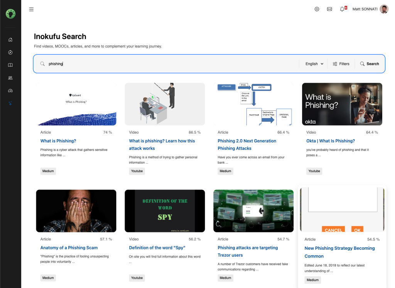The height and width of the screenshot is (288, 395).
Task: Click the Youtube tag under 'Definition of the word Spy'
Action: tap(137, 278)
